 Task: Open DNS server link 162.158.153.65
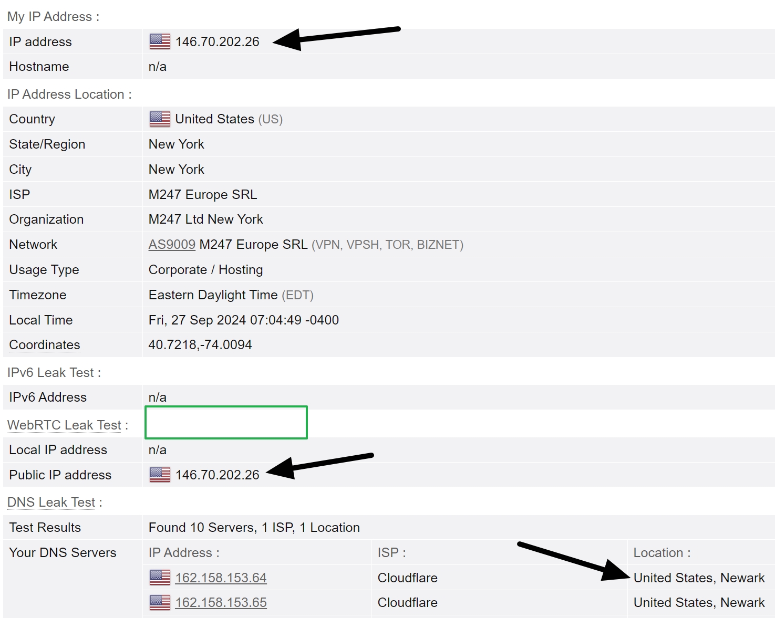[221, 602]
